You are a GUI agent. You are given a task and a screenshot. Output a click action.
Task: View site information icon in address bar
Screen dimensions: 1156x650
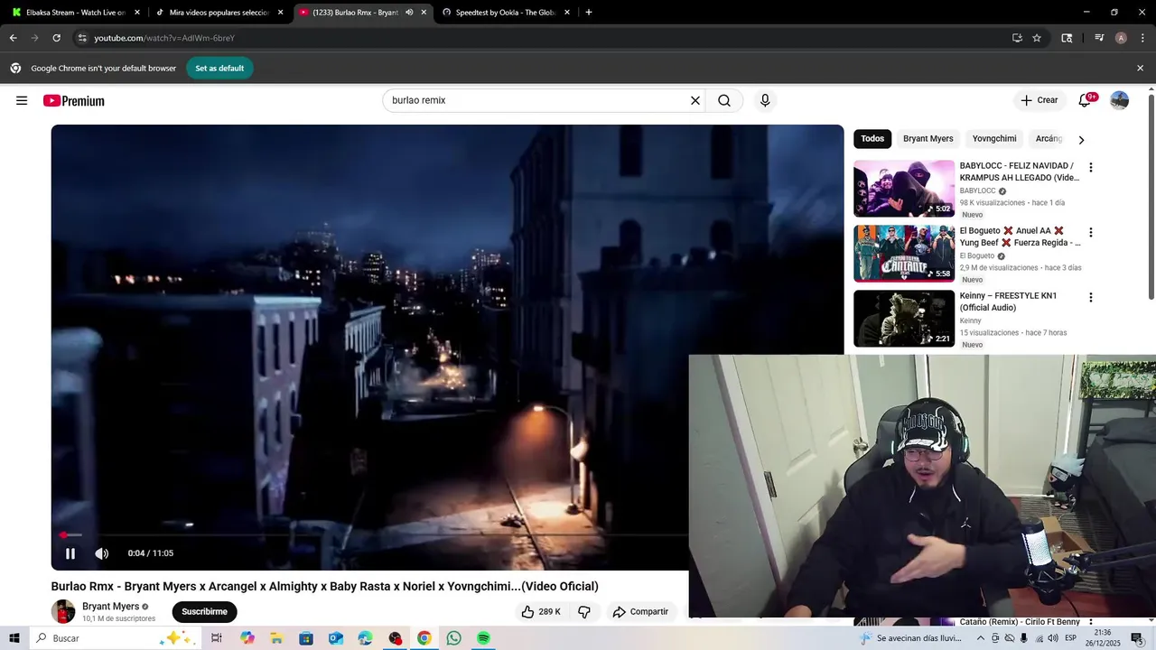click(82, 38)
